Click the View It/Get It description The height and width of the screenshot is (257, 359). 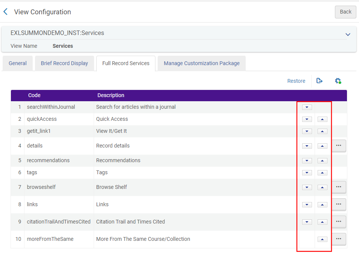[111, 131]
